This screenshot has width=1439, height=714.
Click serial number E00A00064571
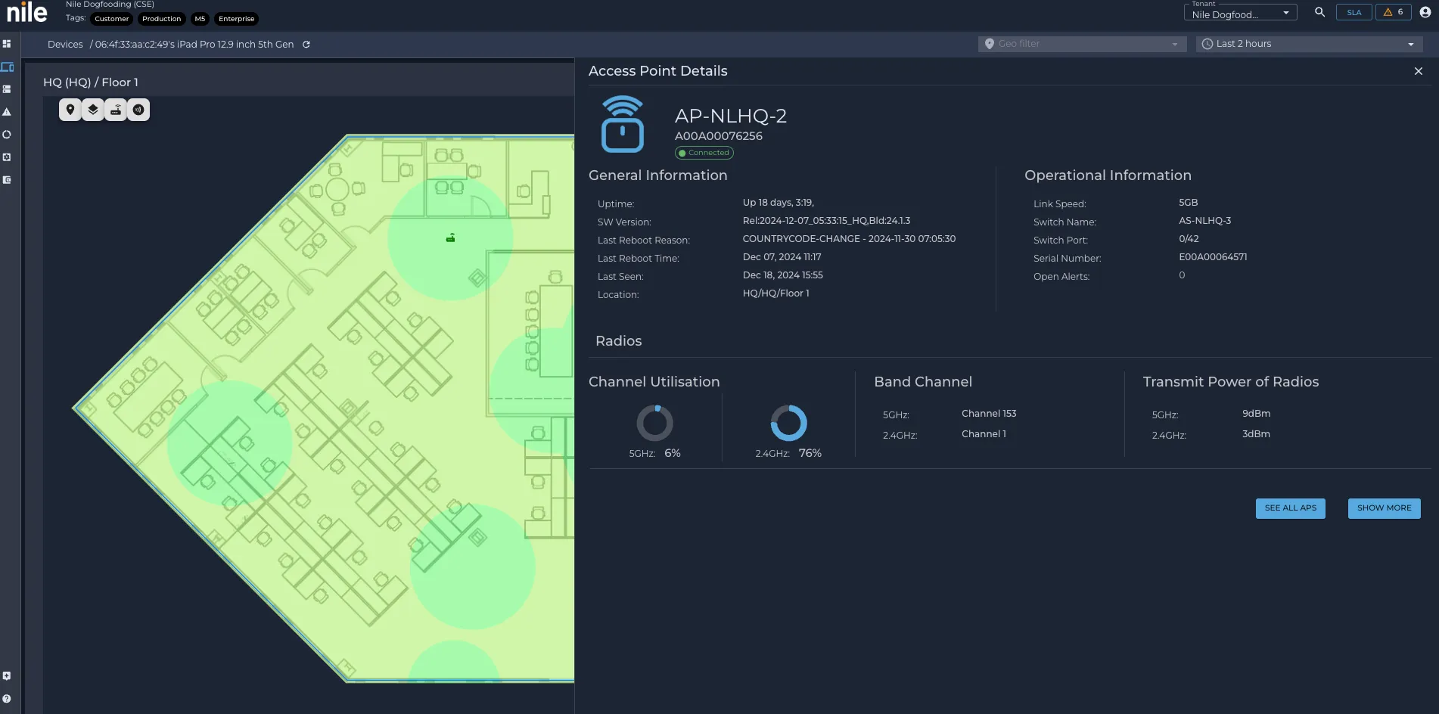[x=1213, y=257]
